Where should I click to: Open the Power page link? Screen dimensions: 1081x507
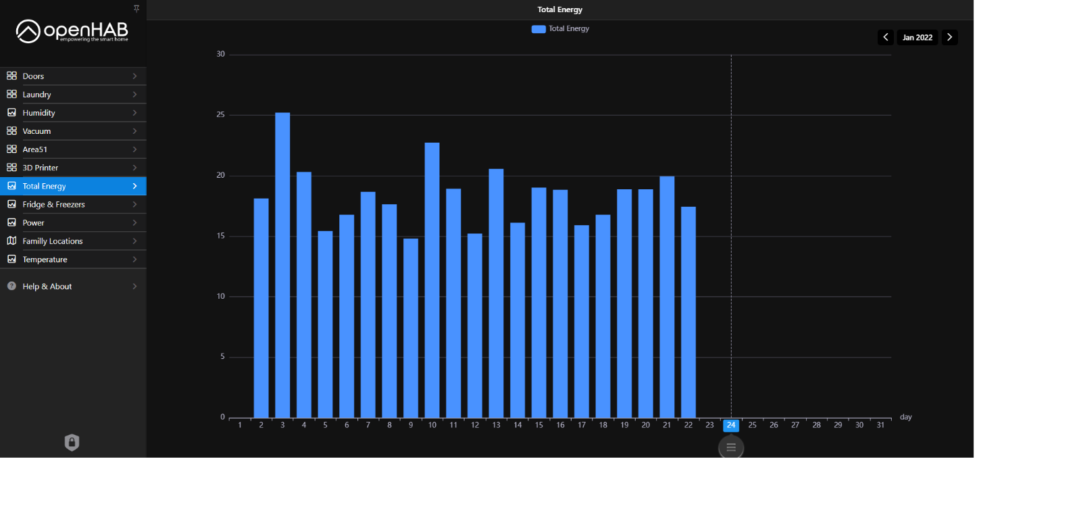(73, 222)
